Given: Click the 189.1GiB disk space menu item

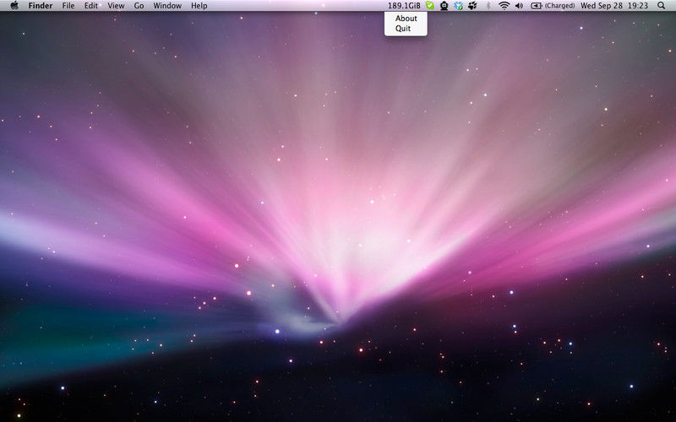Looking at the screenshot, I should pyautogui.click(x=404, y=6).
